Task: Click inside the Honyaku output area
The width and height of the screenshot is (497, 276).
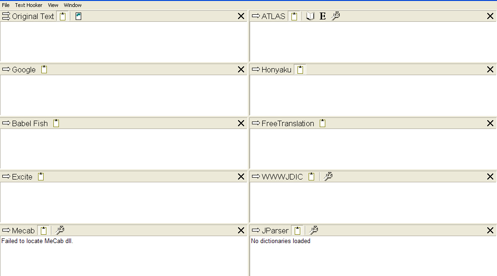Action: pyautogui.click(x=373, y=95)
